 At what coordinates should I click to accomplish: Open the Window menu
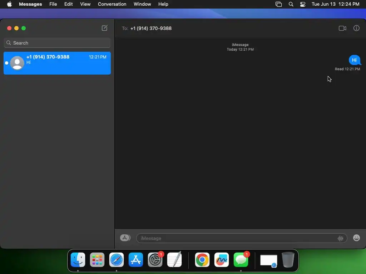tap(142, 4)
